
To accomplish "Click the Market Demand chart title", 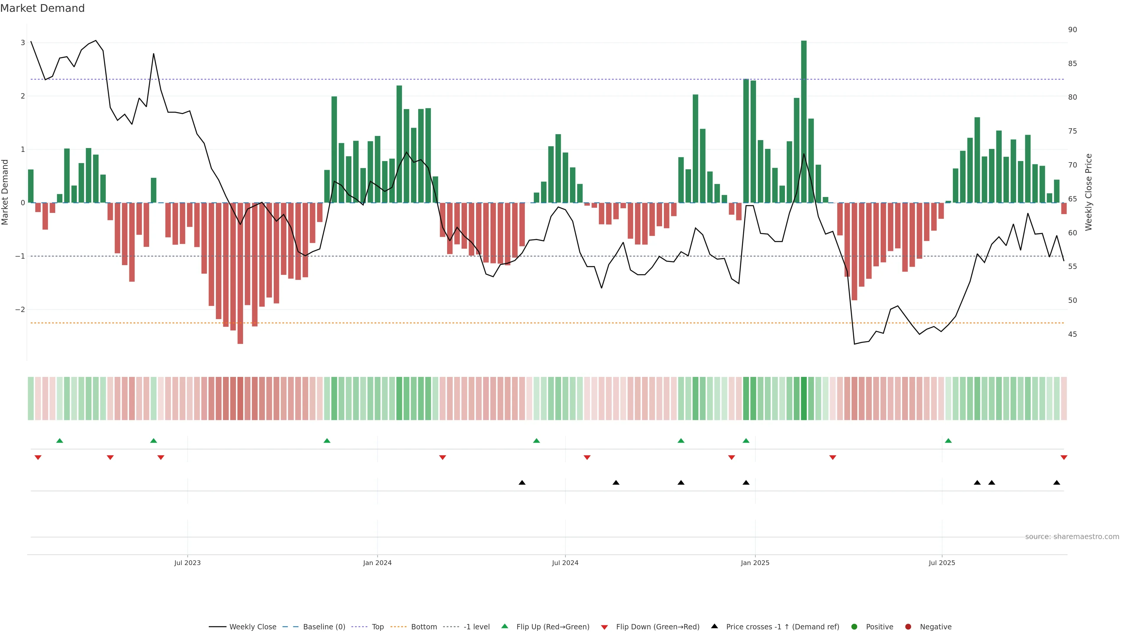I will 42,8.
